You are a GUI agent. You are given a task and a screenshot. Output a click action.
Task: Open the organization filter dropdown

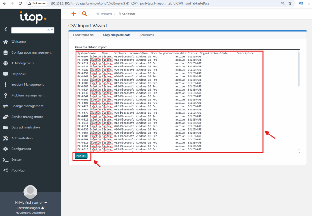tap(50, 30)
